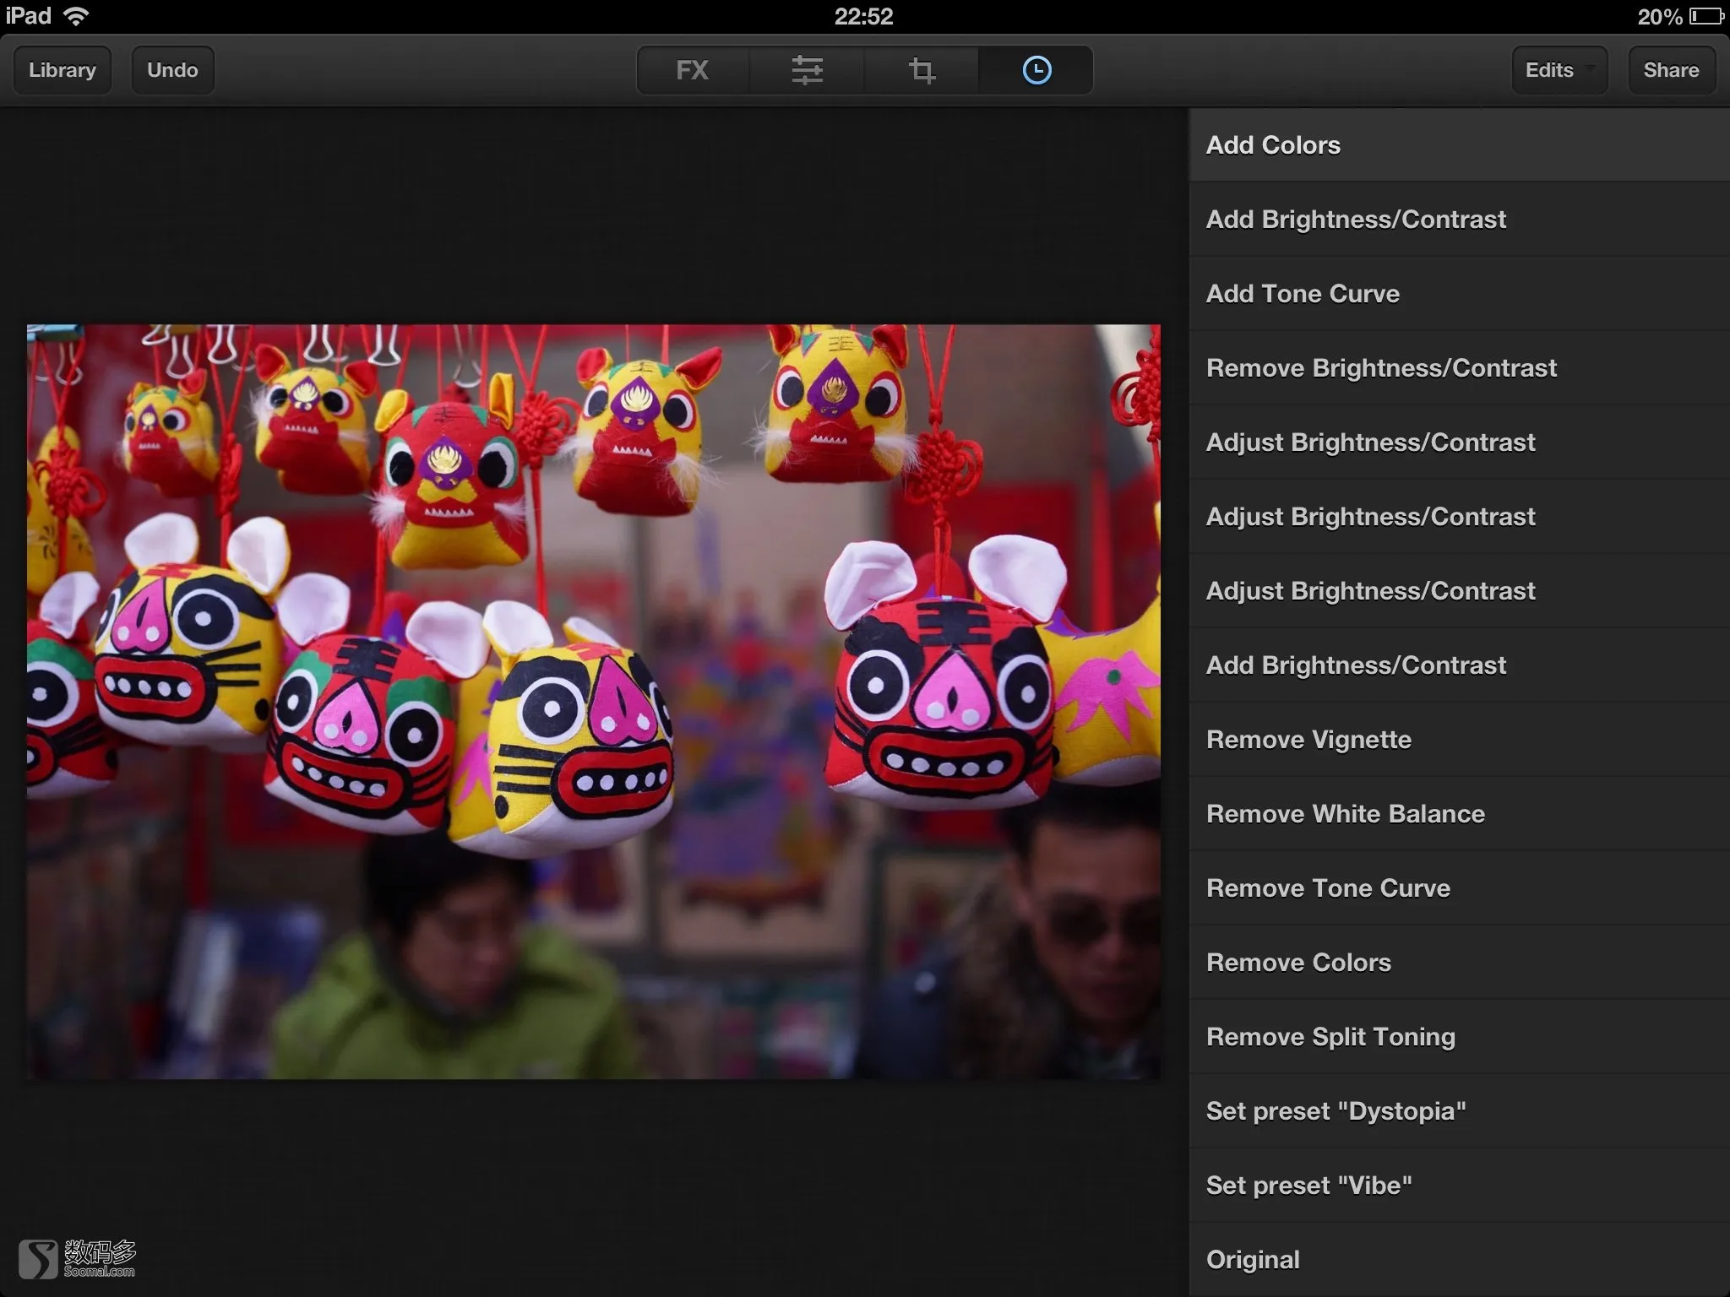This screenshot has height=1297, width=1730.
Task: Tap the tiger toys photo preview
Action: click(x=593, y=702)
